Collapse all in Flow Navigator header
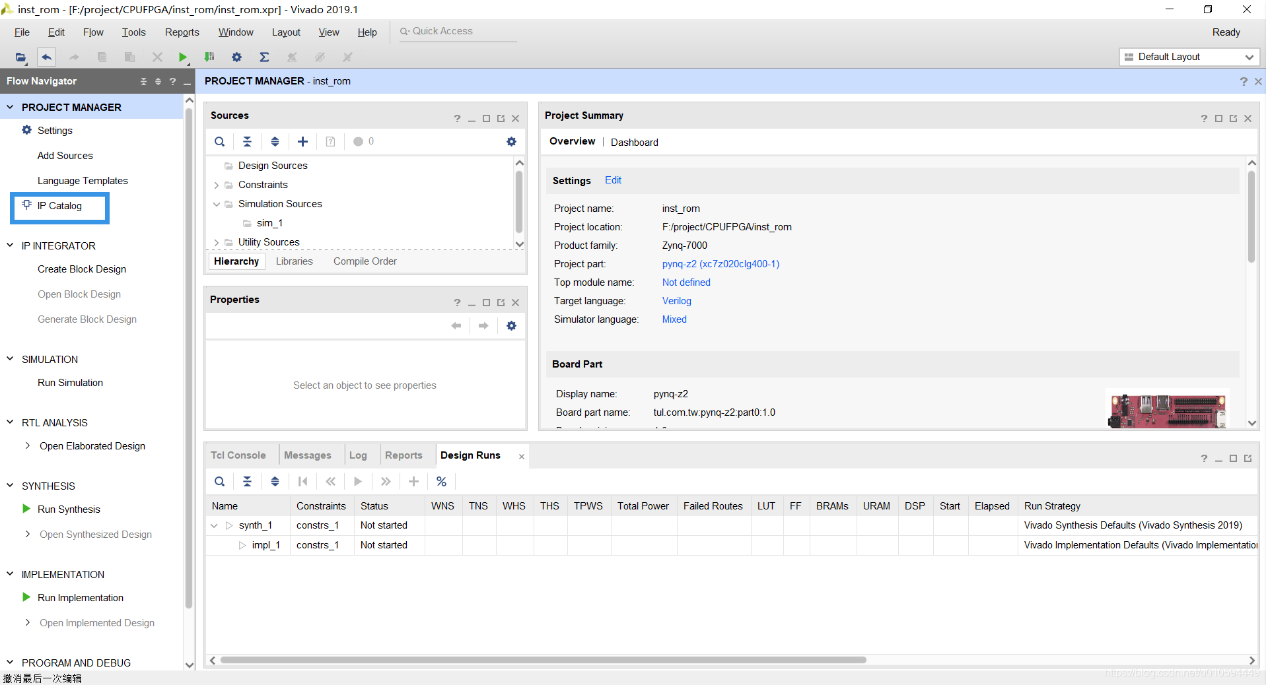The width and height of the screenshot is (1266, 685). pyautogui.click(x=143, y=81)
